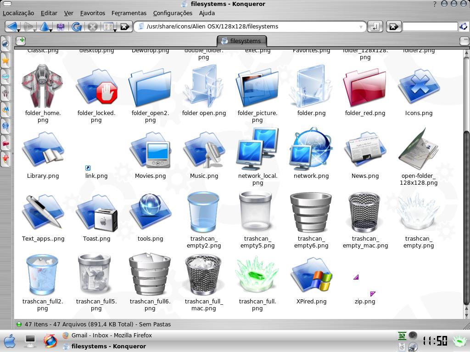Open a new tab with the green plus icon
Image resolution: width=470 pixels, height=352 pixels.
(x=20, y=41)
